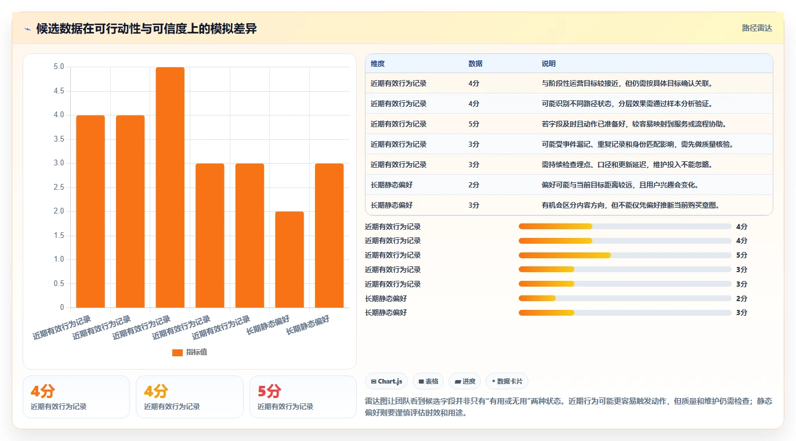Open the Chart.js chip
The image size is (796, 441).
386,381
